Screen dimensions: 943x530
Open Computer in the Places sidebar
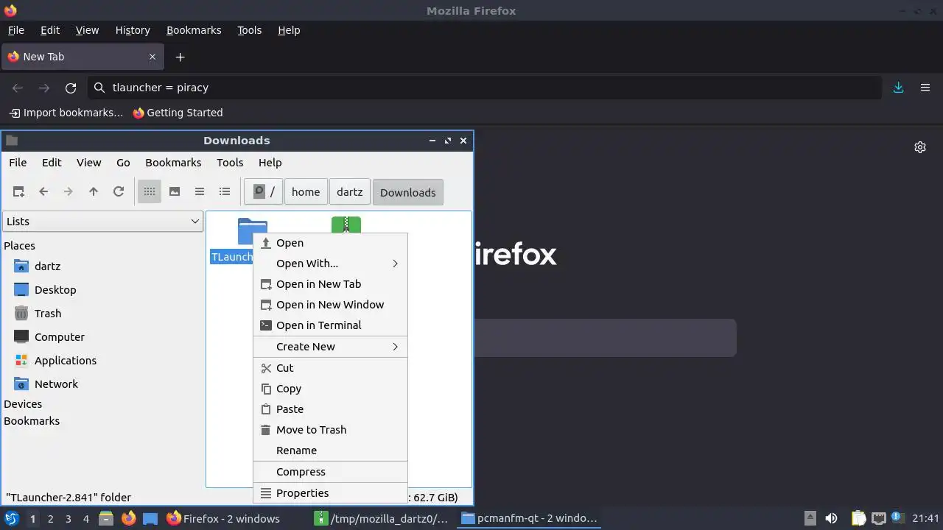60,337
